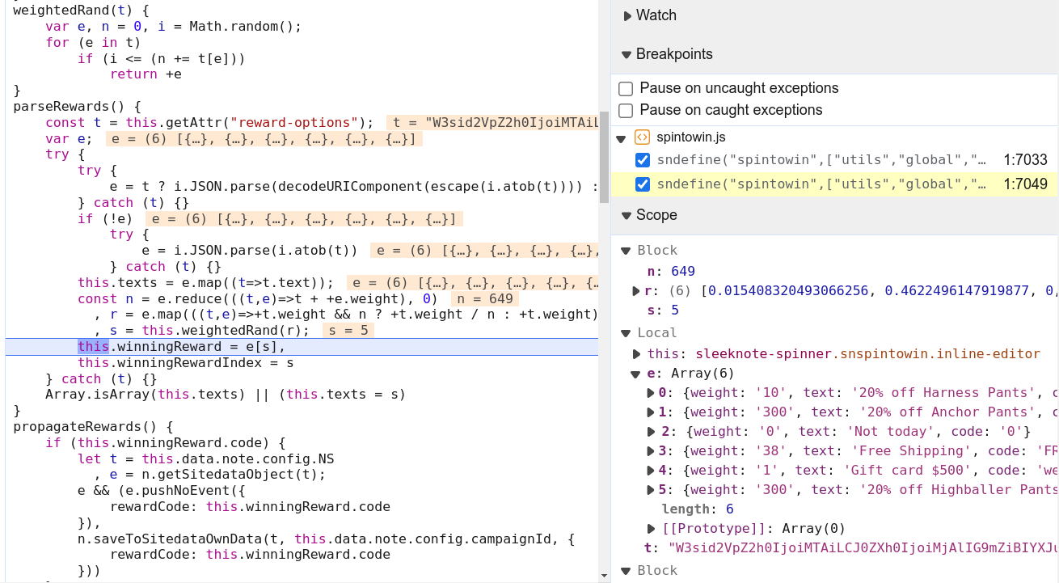
Task: Click the t base64 string value in scope
Action: click(x=863, y=548)
